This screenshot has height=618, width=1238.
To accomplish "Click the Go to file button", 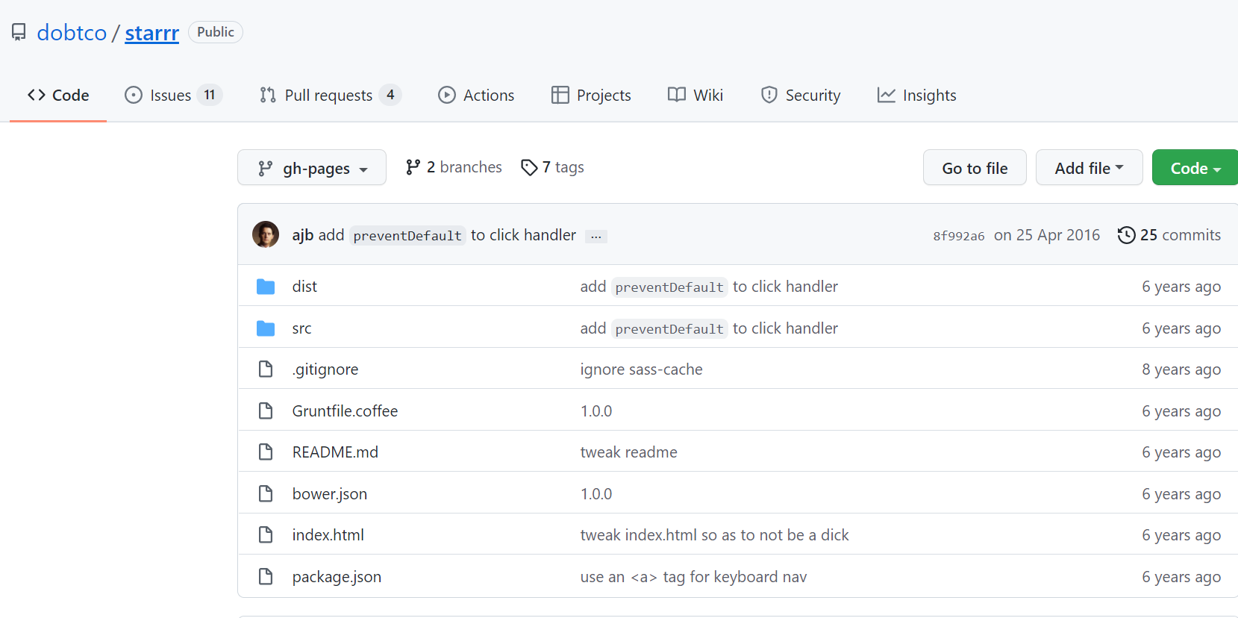I will [x=975, y=167].
